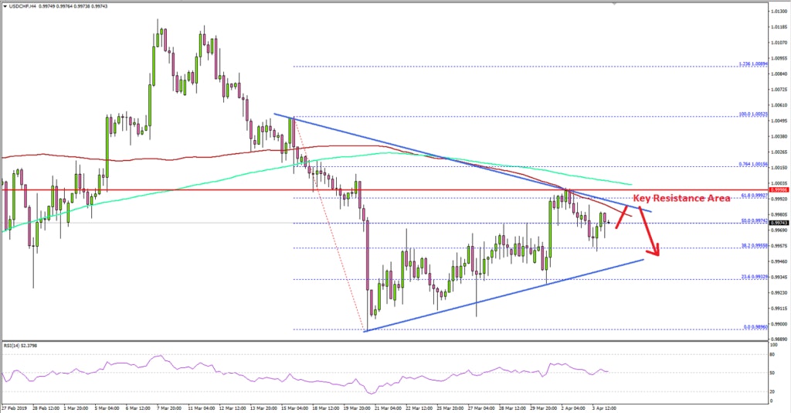The width and height of the screenshot is (791, 413).
Task: Select the red price tag 0.99986
Action: point(779,190)
